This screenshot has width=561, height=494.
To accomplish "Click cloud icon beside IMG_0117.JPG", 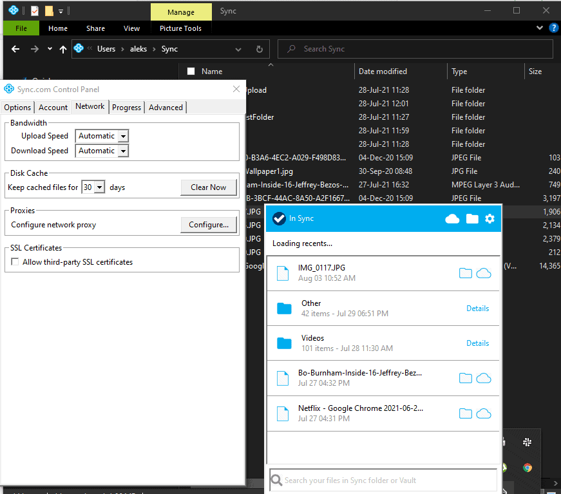I will point(483,273).
